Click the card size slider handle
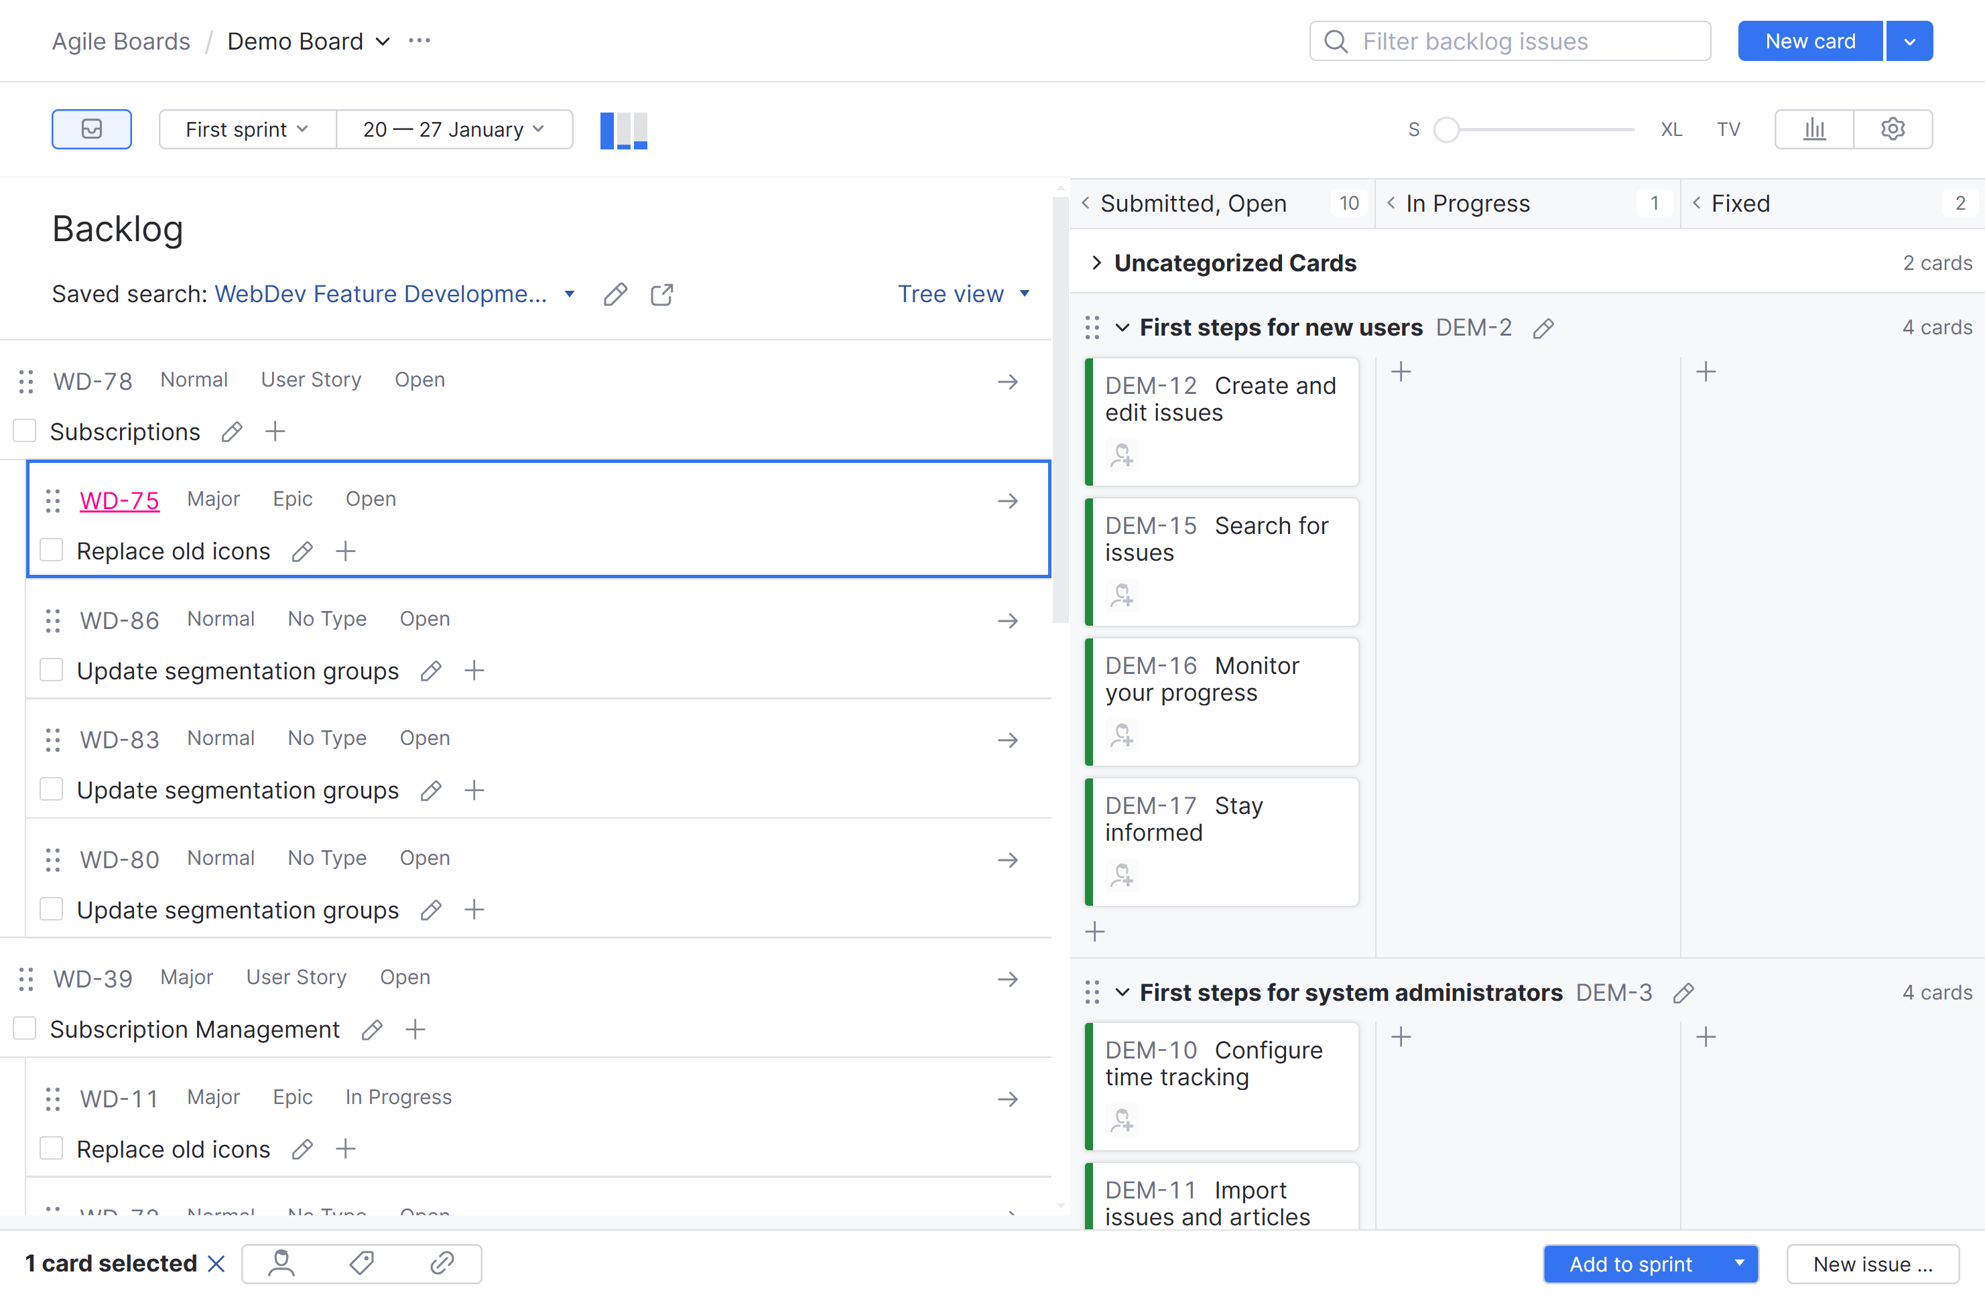Image resolution: width=1985 pixels, height=1305 pixels. [1446, 129]
